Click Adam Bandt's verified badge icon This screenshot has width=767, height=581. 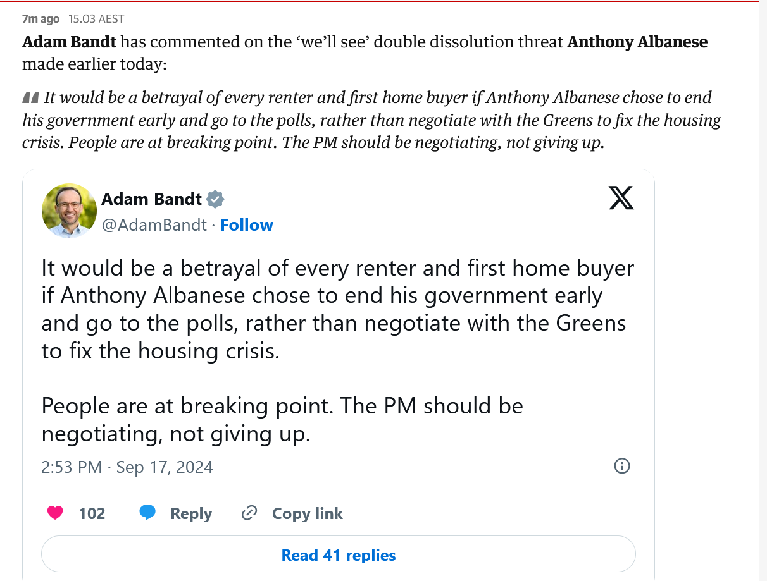pos(216,199)
